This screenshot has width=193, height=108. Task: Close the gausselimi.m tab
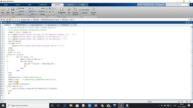59,25
